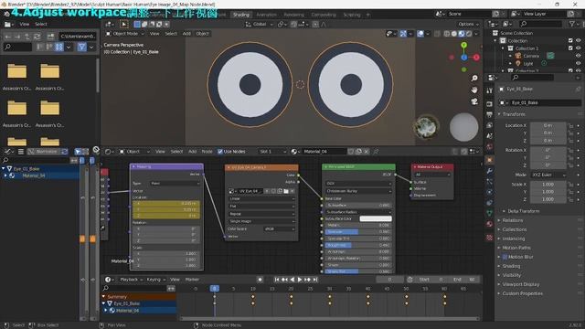
Task: Select the Light object icon in the outliner
Action: [518, 63]
